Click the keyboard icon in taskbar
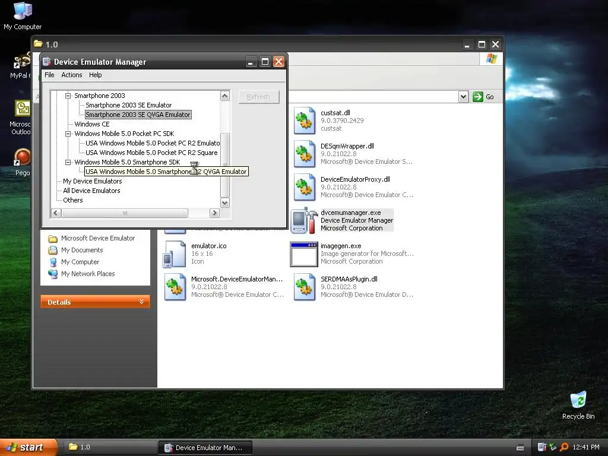Viewport: 608px width, 456px height. [520, 448]
